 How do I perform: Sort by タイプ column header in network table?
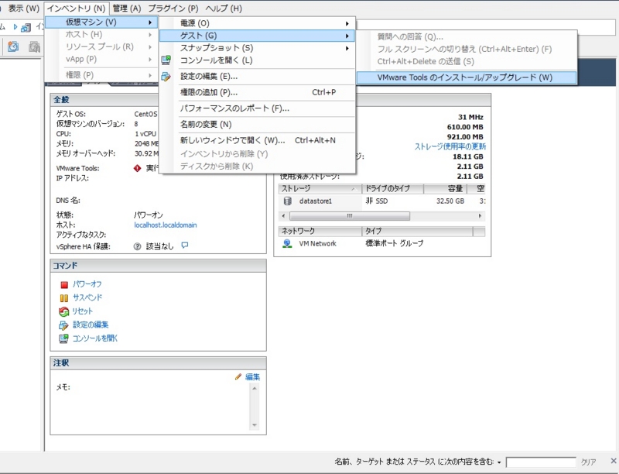(417, 231)
